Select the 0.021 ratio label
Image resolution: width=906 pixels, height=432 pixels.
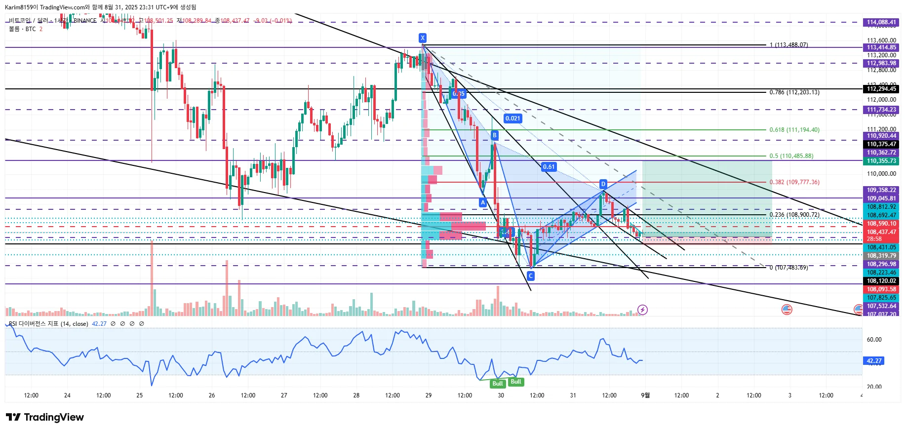click(x=513, y=118)
